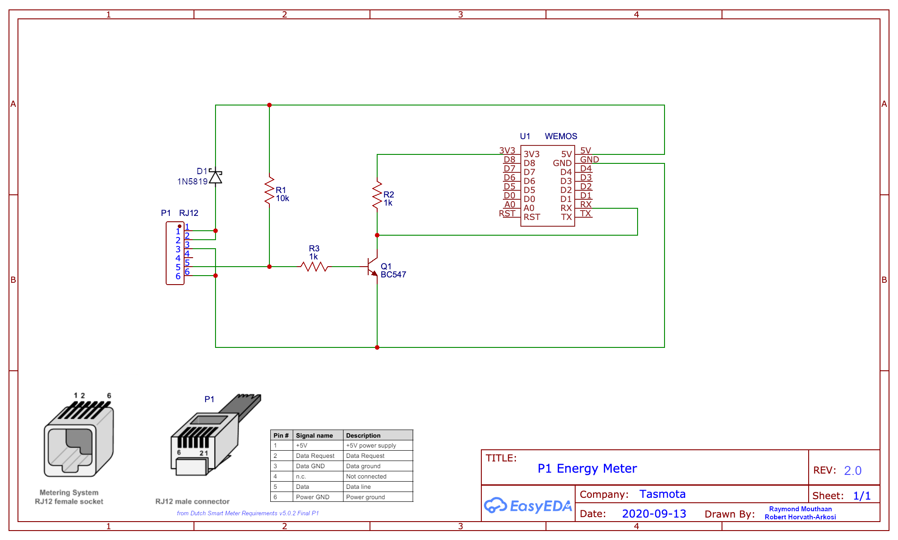Click the REV 2.0 value
Screen dimensions: 898x540
(x=852, y=470)
